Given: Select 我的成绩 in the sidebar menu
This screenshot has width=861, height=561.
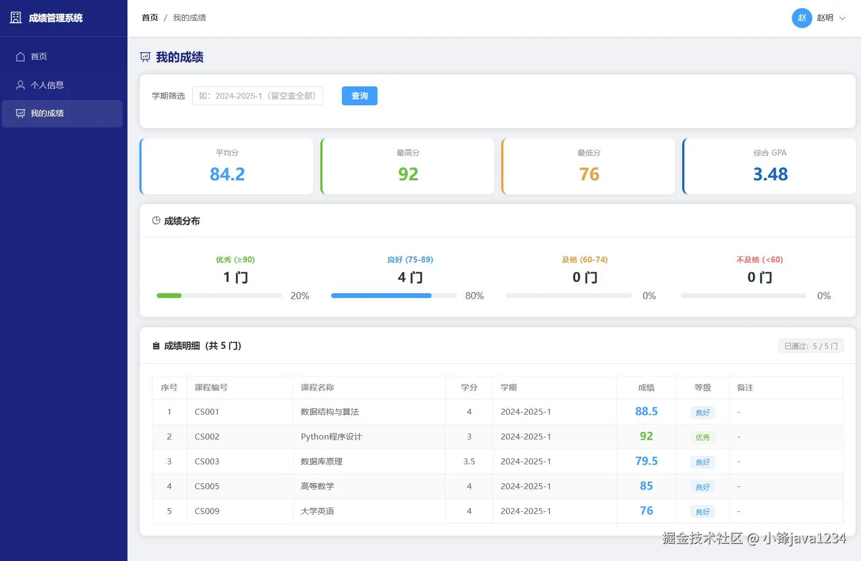Looking at the screenshot, I should coord(62,113).
